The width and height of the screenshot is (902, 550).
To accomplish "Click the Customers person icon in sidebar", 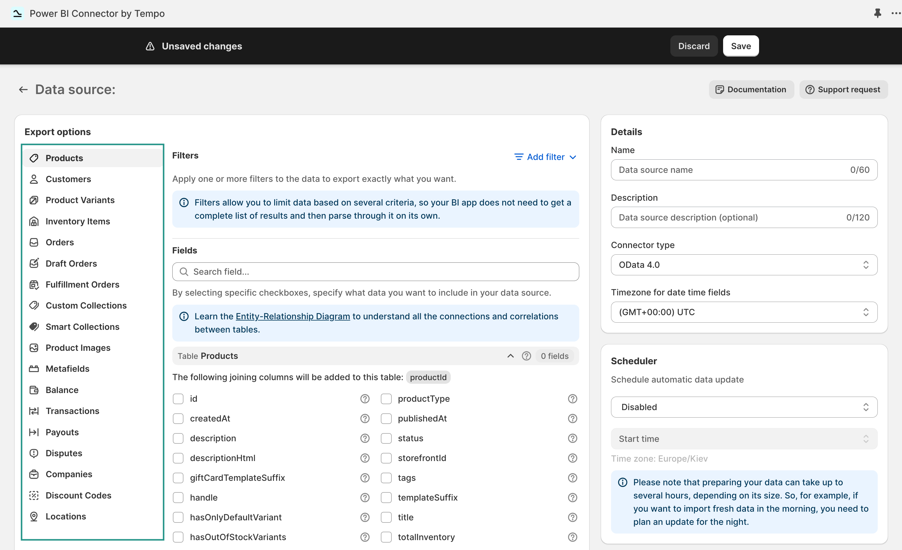I will [x=34, y=179].
